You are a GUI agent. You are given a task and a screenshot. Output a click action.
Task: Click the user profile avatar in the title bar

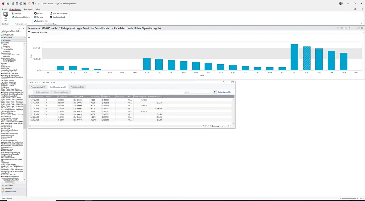pos(341,3)
